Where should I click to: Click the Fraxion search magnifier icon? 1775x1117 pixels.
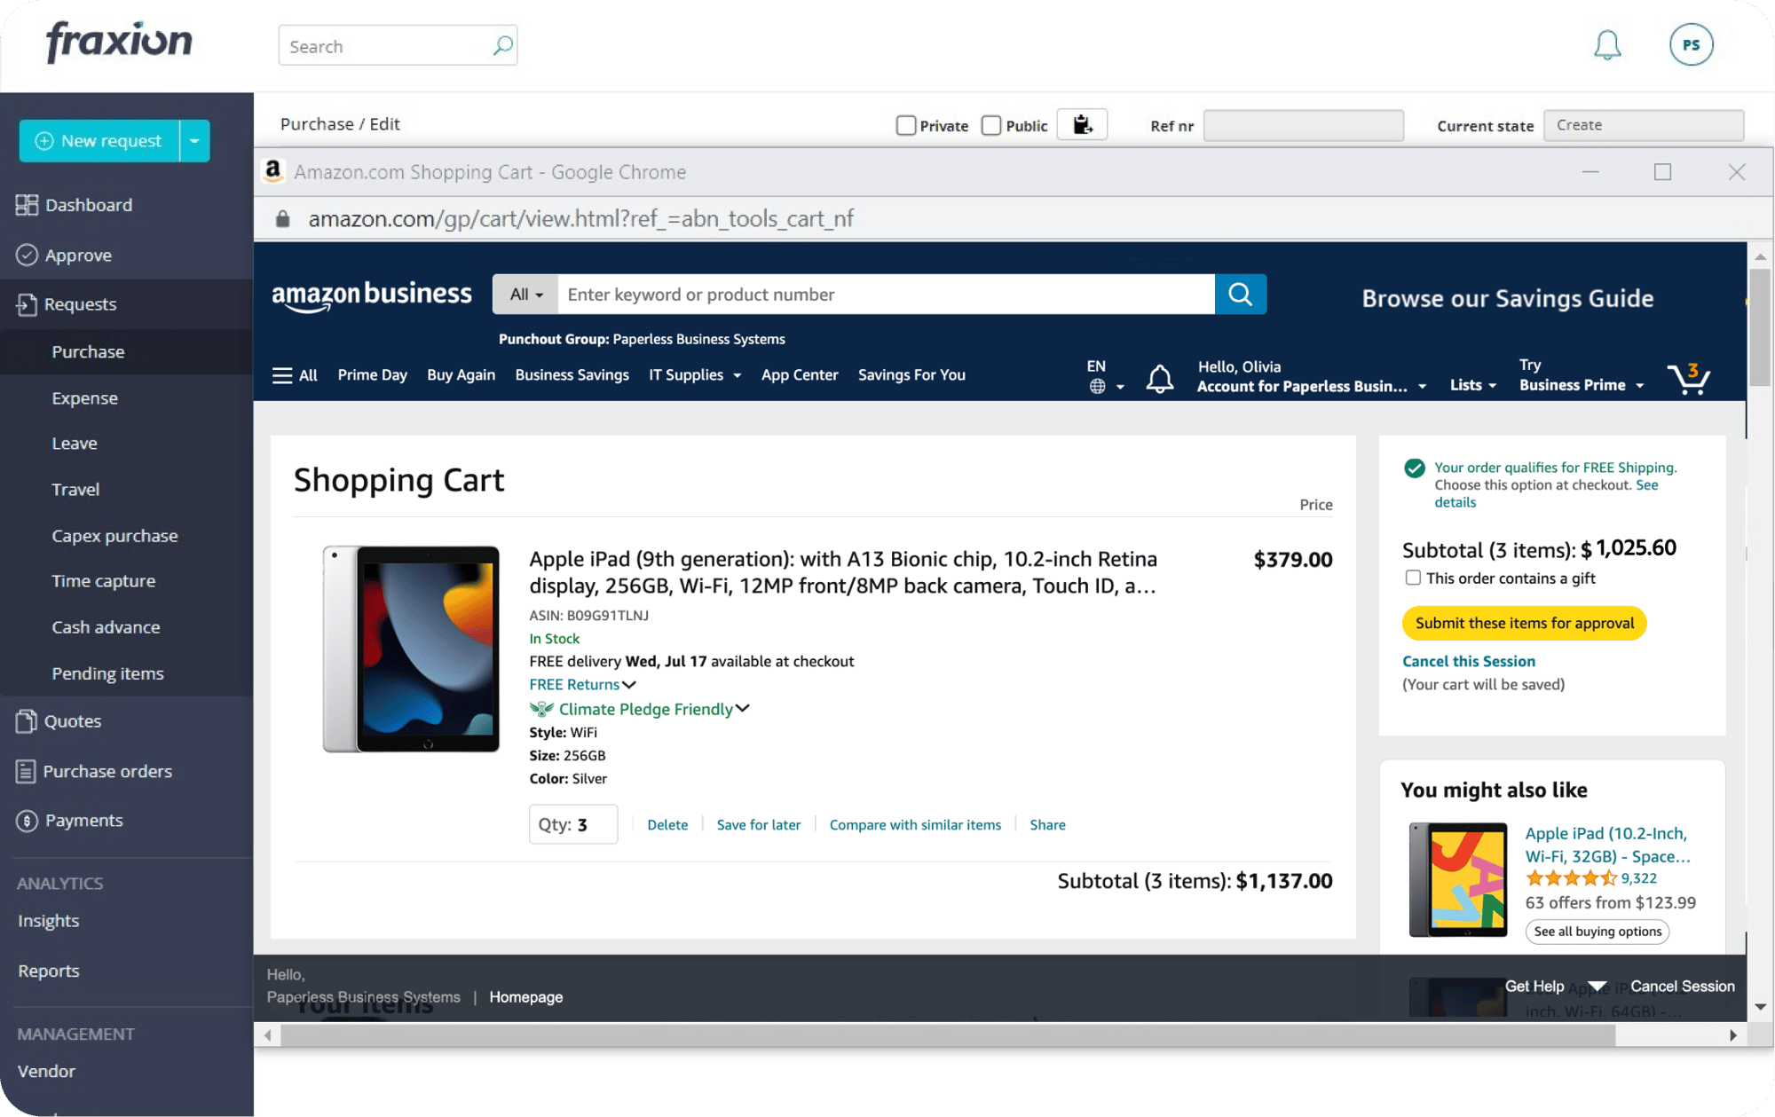tap(502, 45)
